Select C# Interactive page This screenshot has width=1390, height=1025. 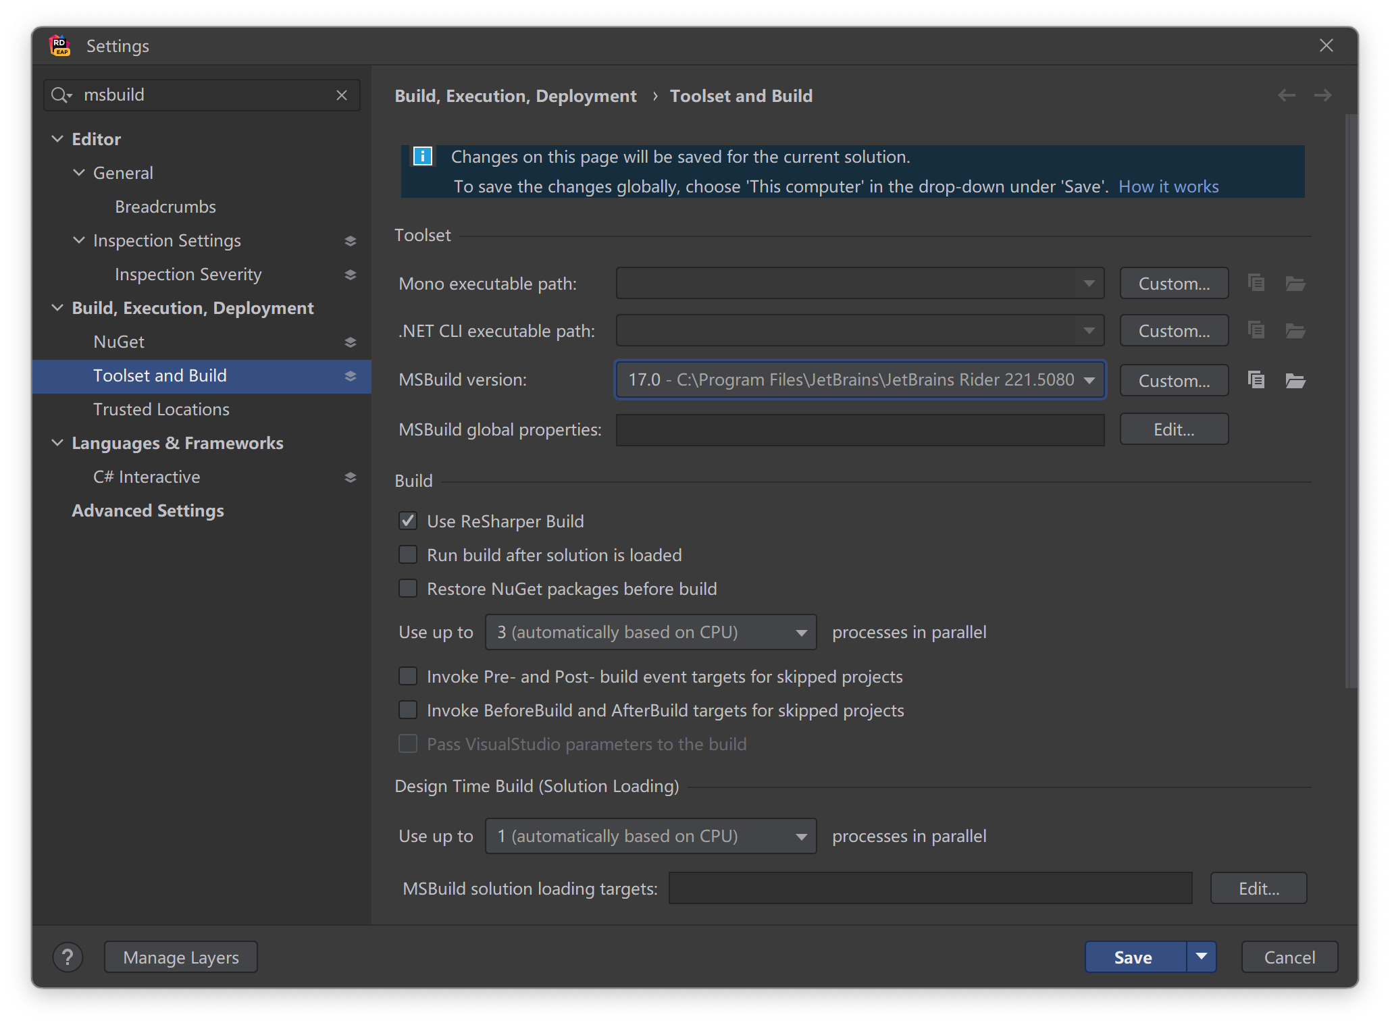click(147, 477)
